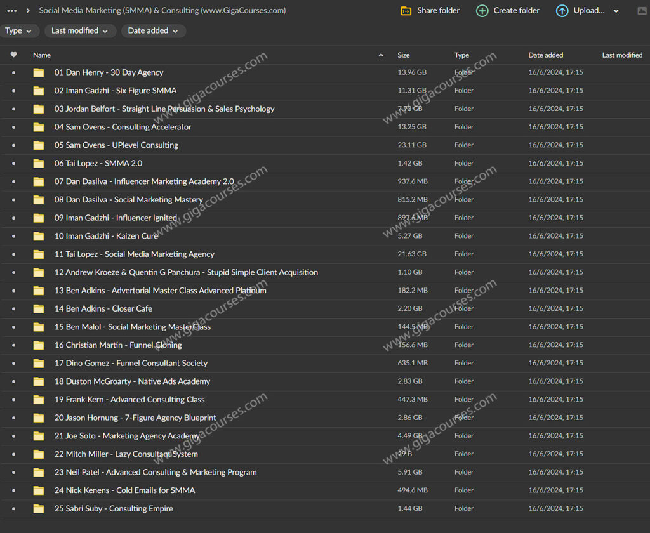Open Sam Ovens Consulting Accelerator folder
This screenshot has height=533, width=650.
pos(123,127)
